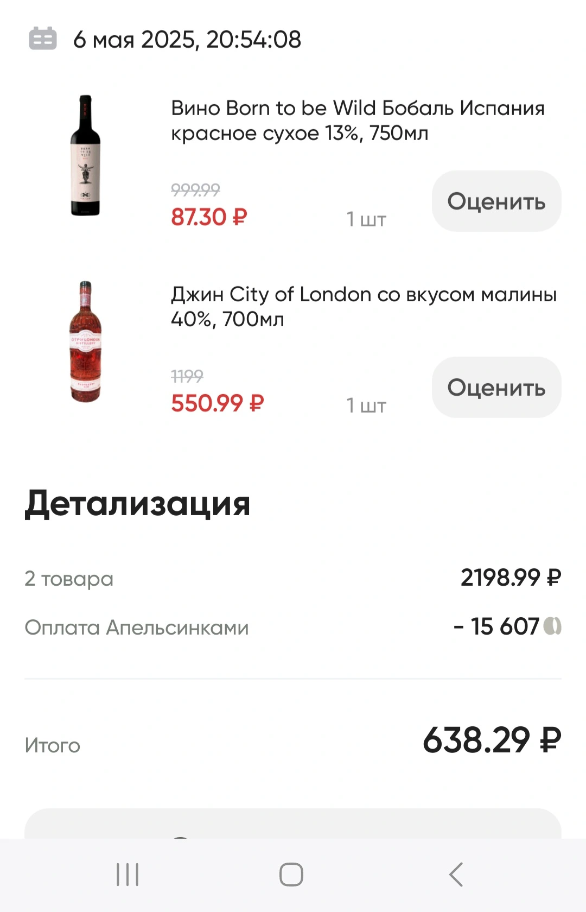Rate the Born to be Wild wine
This screenshot has height=912, width=586.
pyautogui.click(x=496, y=201)
